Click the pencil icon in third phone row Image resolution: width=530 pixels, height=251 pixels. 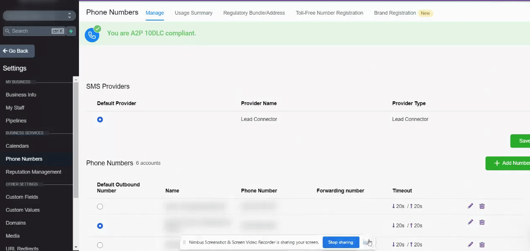[470, 244]
